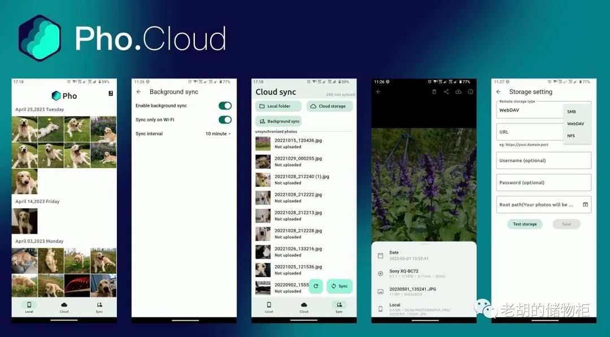This screenshot has width=610, height=337.
Task: Share the flower photo
Action: click(x=446, y=92)
